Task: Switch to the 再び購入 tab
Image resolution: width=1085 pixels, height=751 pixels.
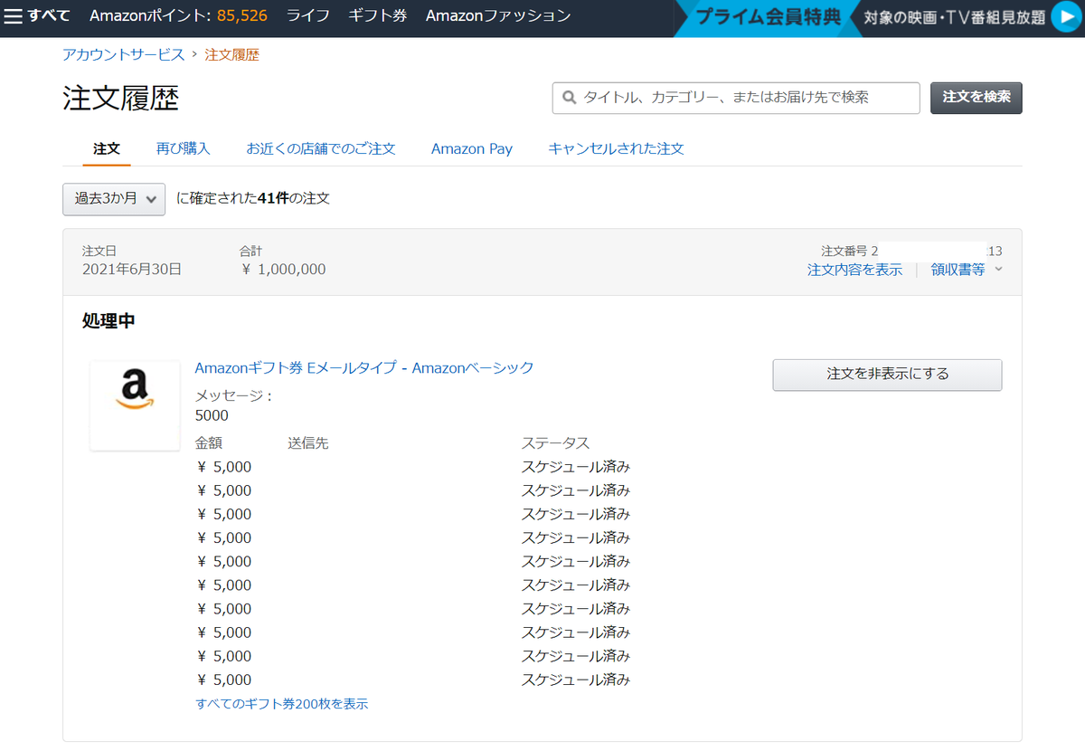Action: pos(184,148)
